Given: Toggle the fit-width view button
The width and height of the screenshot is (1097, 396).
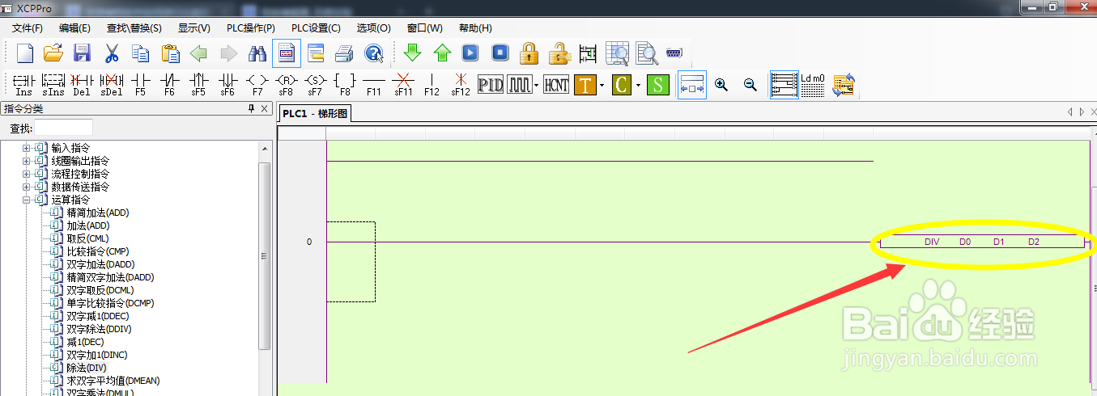Looking at the screenshot, I should point(692,84).
